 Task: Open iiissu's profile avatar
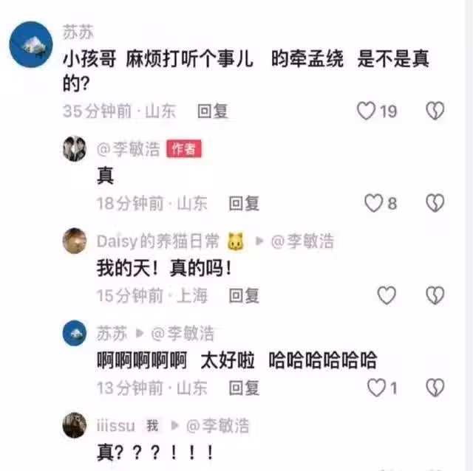75,425
